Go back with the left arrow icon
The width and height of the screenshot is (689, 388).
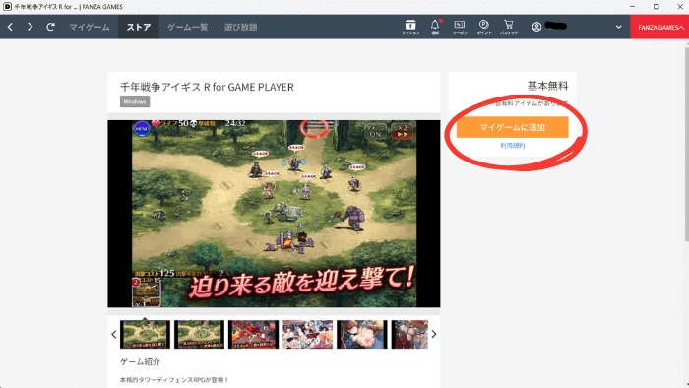point(10,27)
